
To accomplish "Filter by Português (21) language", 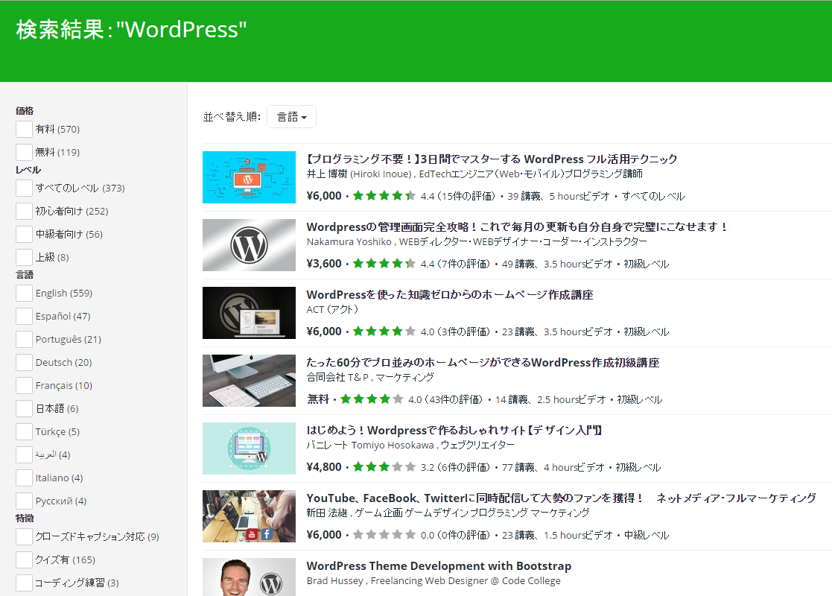I will pos(24,339).
